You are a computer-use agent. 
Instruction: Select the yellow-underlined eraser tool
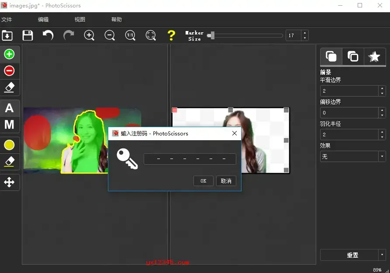click(9, 162)
